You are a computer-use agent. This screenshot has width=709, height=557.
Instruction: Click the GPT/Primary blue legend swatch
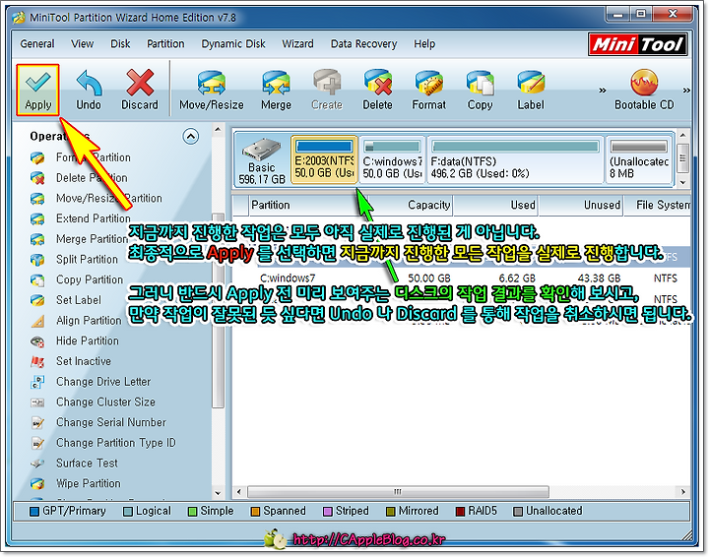click(33, 512)
